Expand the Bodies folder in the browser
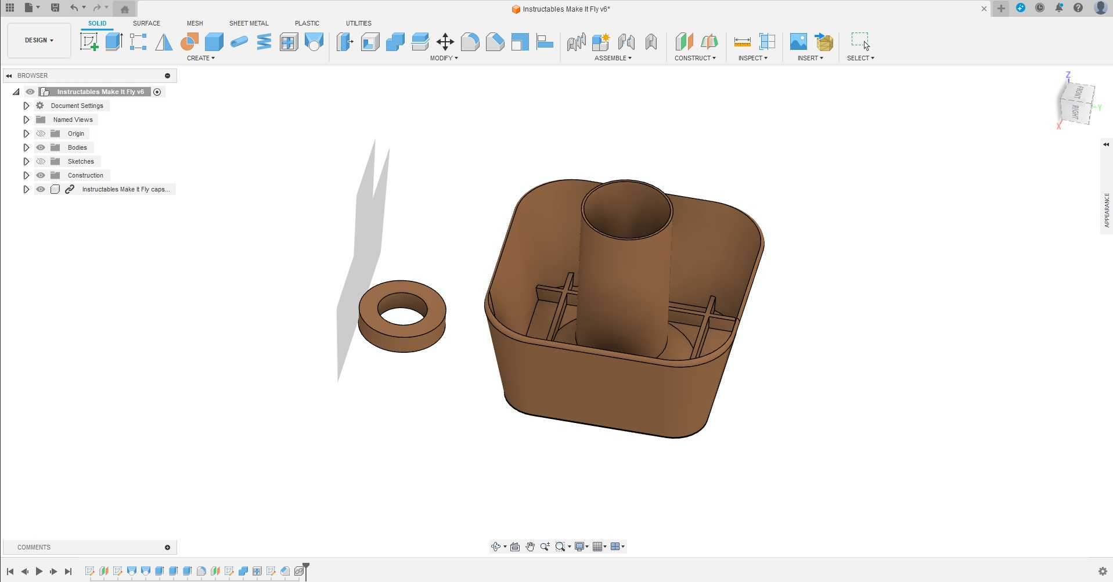This screenshot has height=582, width=1113. tap(26, 147)
